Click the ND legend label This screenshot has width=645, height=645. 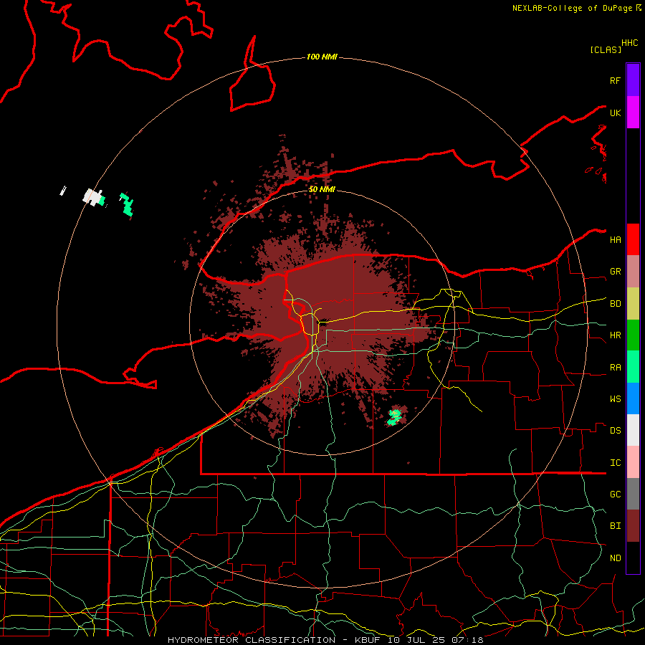click(615, 558)
